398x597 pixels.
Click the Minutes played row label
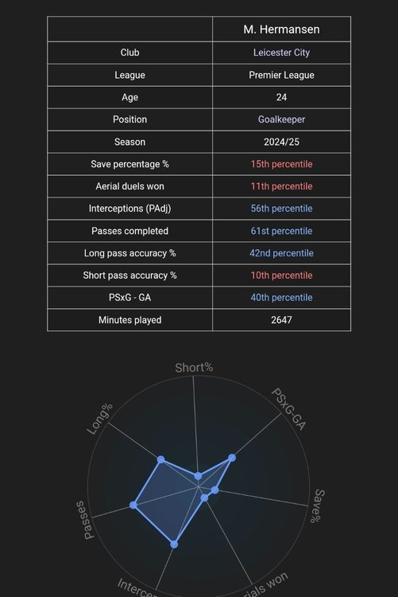129,320
